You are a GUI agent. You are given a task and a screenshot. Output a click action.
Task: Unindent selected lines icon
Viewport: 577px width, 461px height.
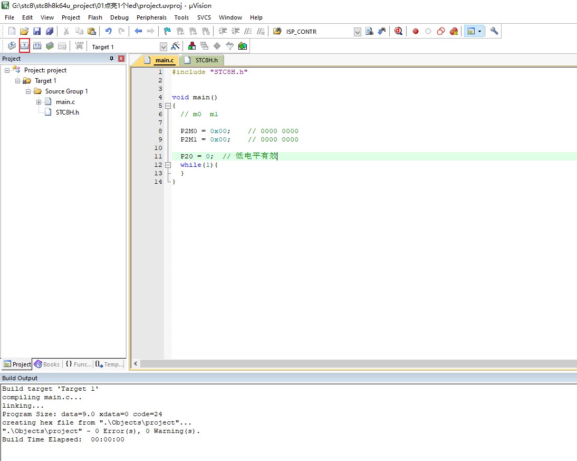(235, 31)
